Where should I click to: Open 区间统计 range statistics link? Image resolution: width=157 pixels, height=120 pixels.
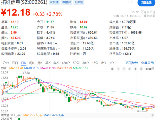(x=132, y=63)
